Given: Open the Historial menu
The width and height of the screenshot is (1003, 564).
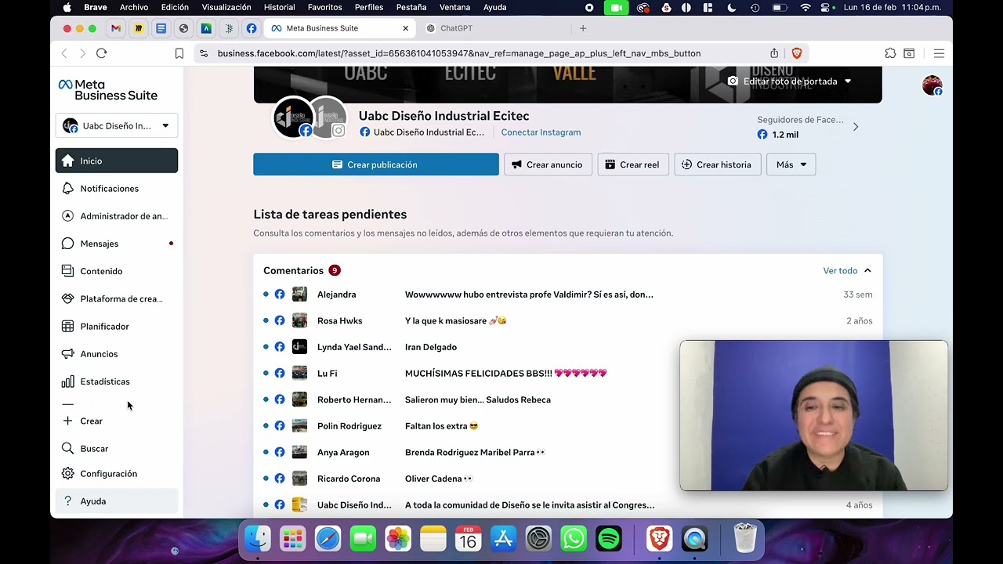Looking at the screenshot, I should click(279, 7).
